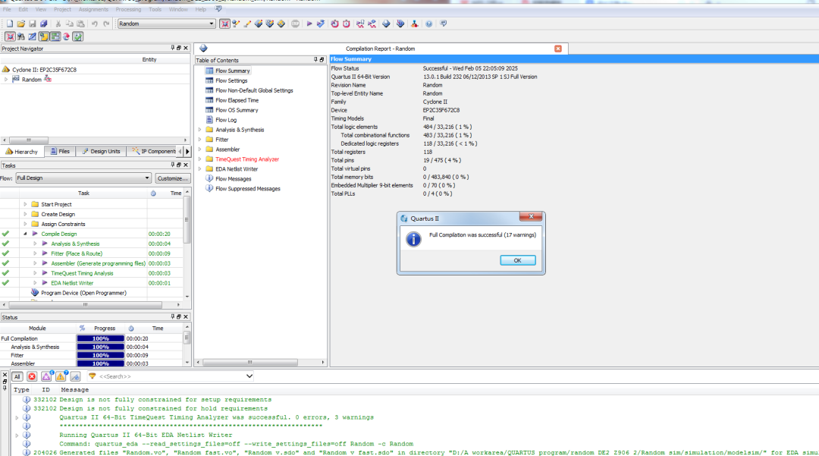Click the Stop Processing toolbar icon
This screenshot has height=456, width=819.
(296, 24)
